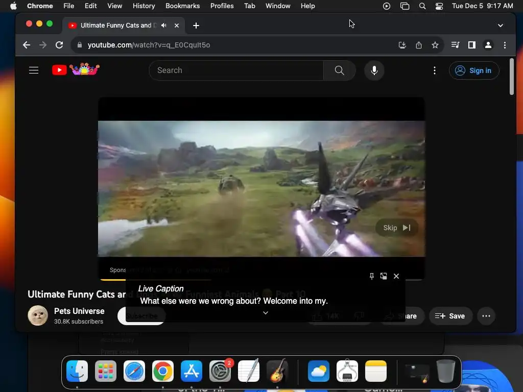Viewport: 523px width, 392px height.
Task: Open the Window menu
Action: coord(278,6)
